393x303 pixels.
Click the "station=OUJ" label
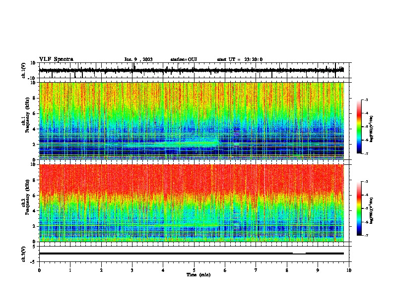(x=184, y=59)
